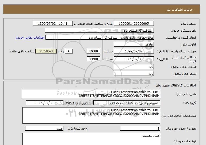The width and height of the screenshot is (206, 145).
Task: Select the quantity field showing 1
Action: pyautogui.click(x=140, y=129)
